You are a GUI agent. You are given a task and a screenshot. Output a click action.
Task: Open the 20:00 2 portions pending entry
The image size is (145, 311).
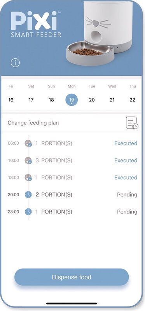pos(72,195)
